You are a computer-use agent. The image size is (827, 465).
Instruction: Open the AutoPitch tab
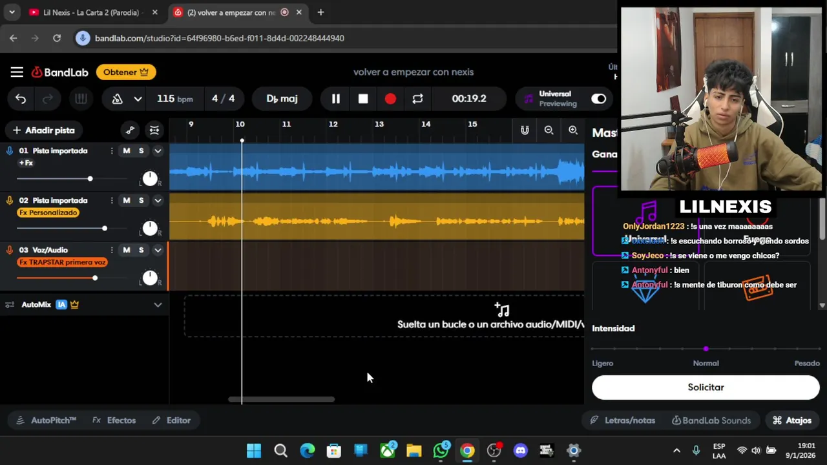pos(47,420)
